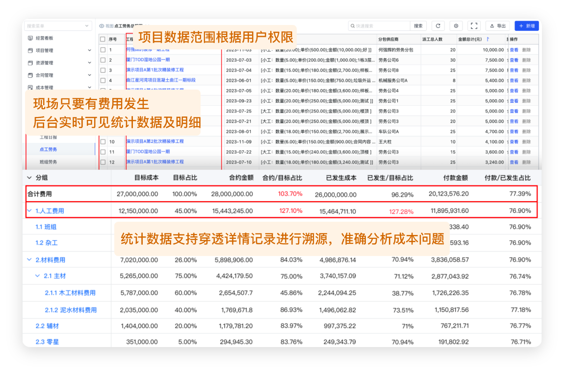Screen dimensions: 564x373
Task: Open the 搜索菜单 dropdown in the sidebar
Action: [58, 26]
